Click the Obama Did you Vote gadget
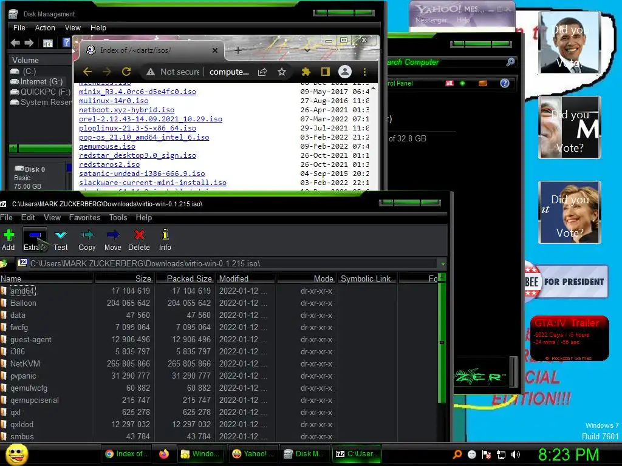The image size is (622, 466). click(x=570, y=42)
